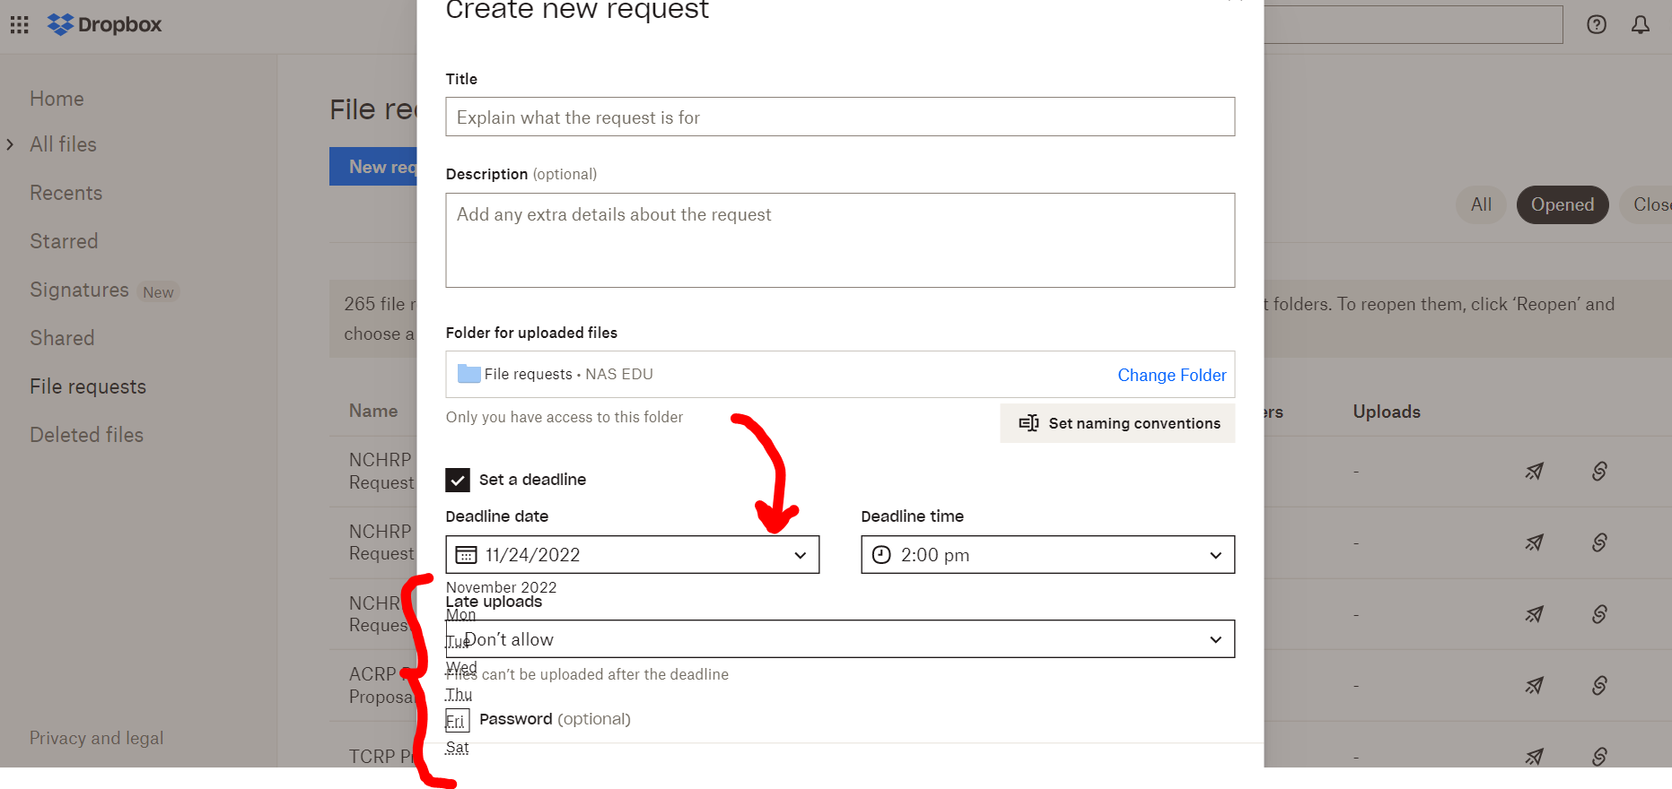Open Starred in sidebar
The image size is (1672, 789).
(64, 241)
